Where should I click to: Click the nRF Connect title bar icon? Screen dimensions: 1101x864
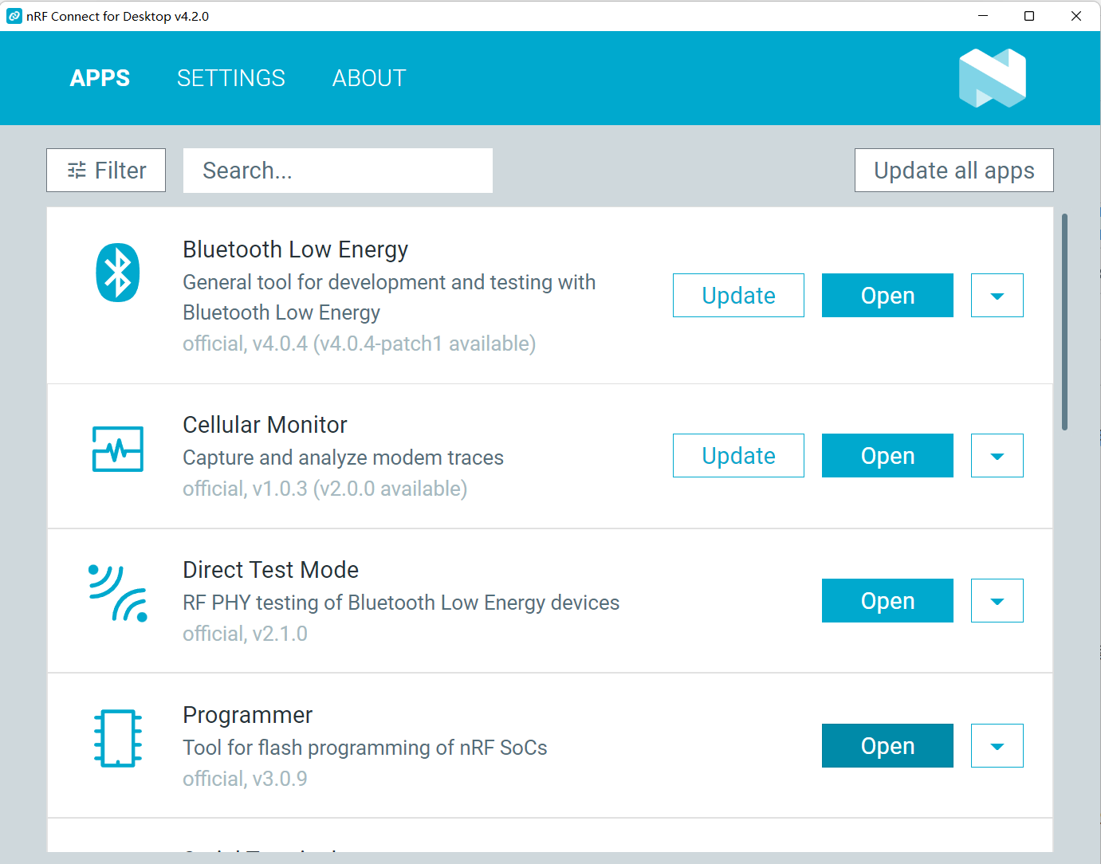tap(14, 16)
